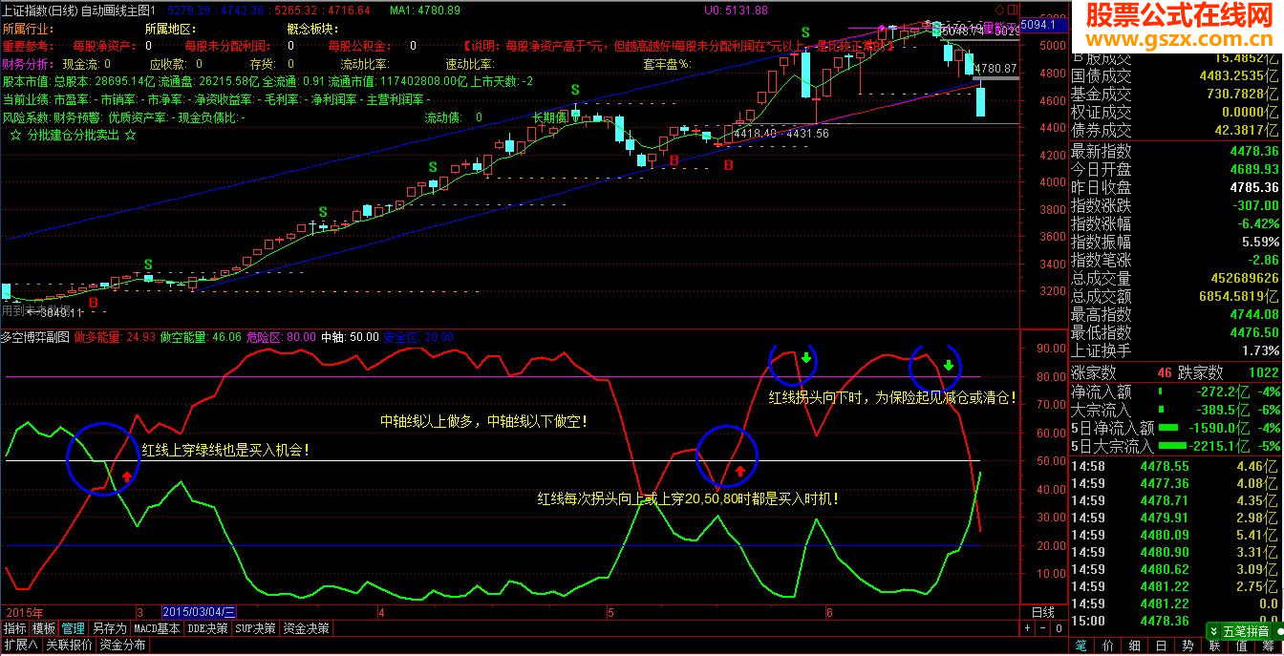Viewport: 1284px width, 656px height.
Task: Select the 日 tab in right panel
Action: click(x=1161, y=645)
